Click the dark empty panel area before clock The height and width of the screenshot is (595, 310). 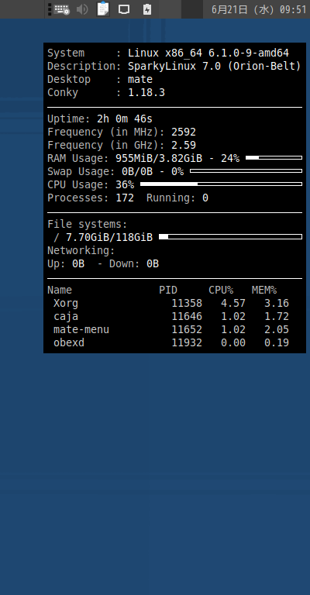tap(192, 9)
